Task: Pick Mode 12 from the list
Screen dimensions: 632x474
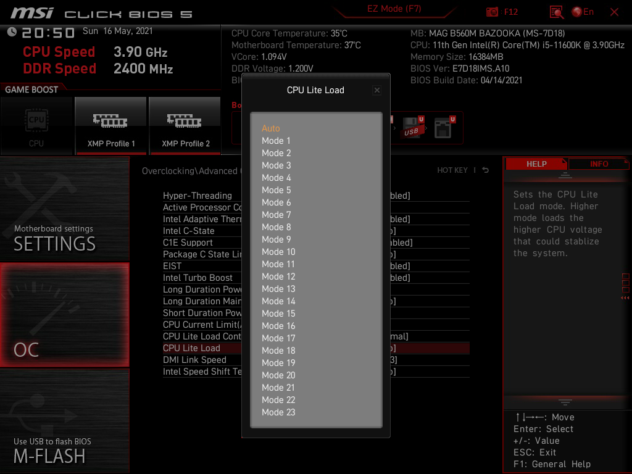Action: point(278,276)
